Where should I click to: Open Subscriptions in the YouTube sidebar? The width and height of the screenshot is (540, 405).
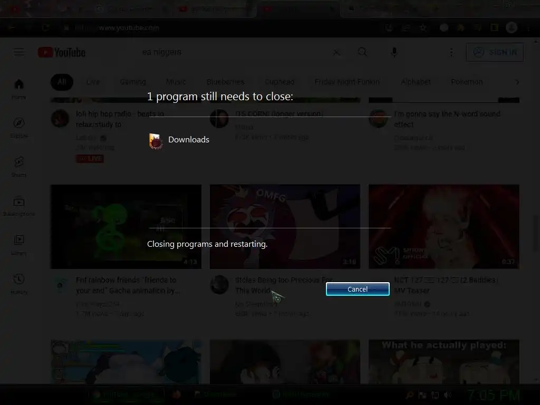19,206
